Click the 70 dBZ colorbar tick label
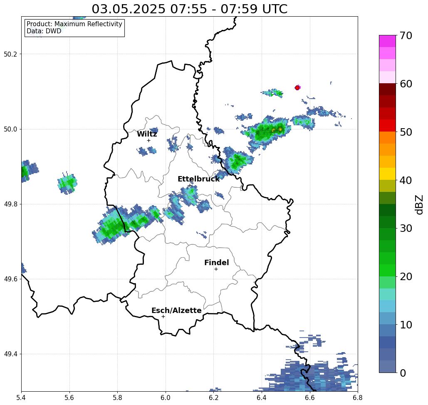Screen dimensions: 428x405 point(406,35)
